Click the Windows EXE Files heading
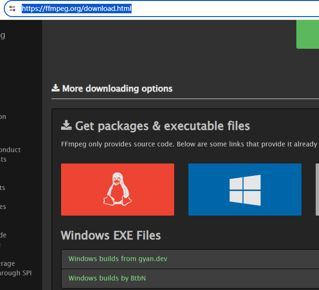319x290 pixels. pyautogui.click(x=111, y=236)
